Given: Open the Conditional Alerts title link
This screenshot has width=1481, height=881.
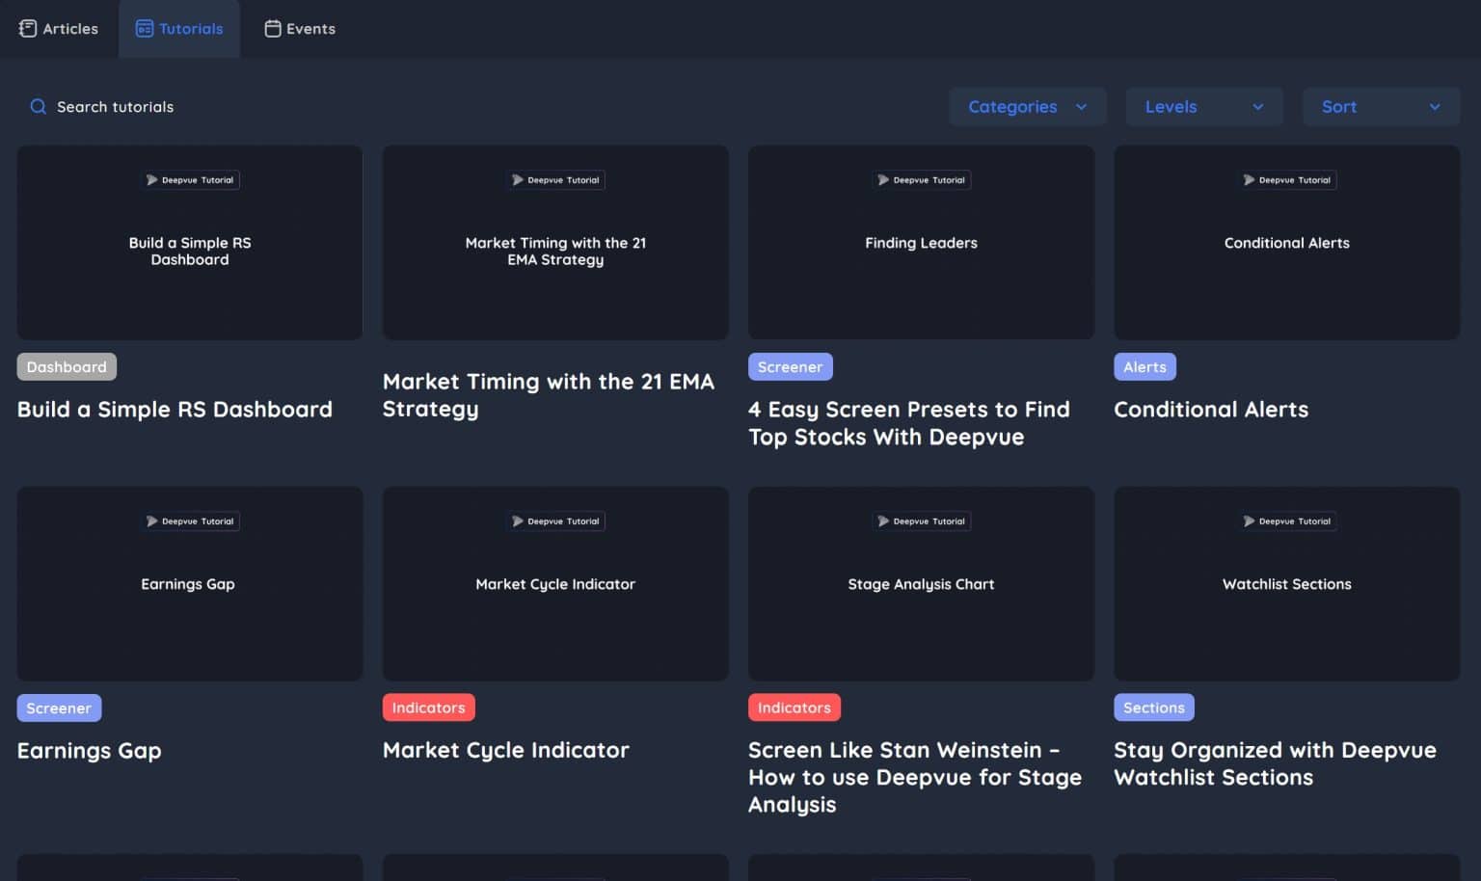Looking at the screenshot, I should (x=1211, y=410).
